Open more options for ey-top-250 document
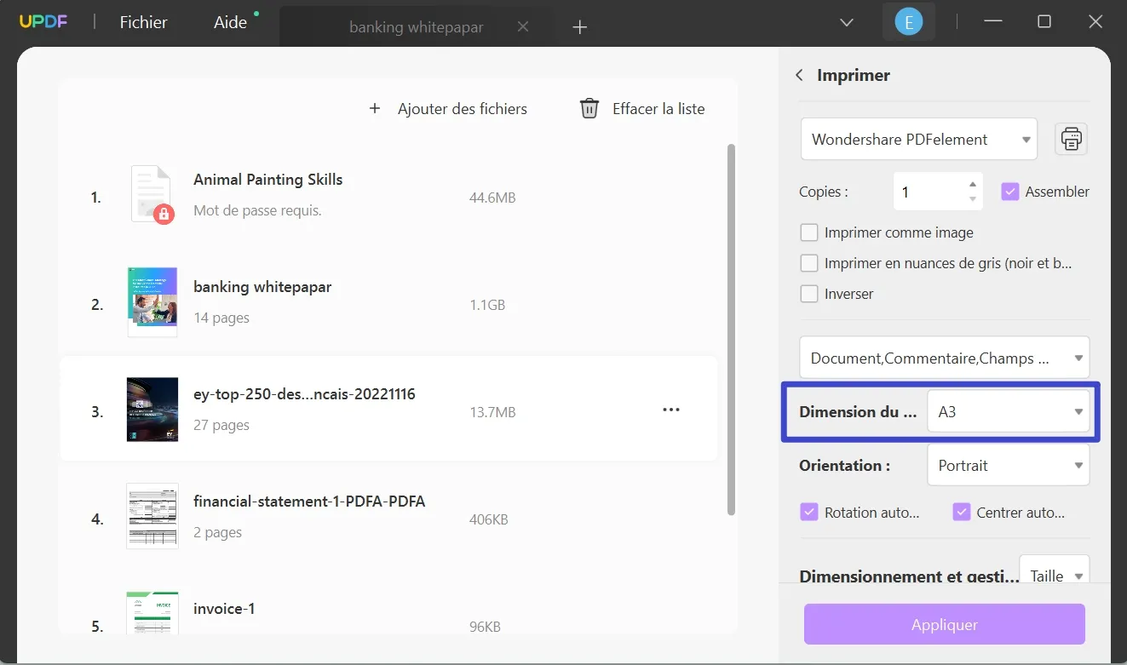 pyautogui.click(x=671, y=410)
